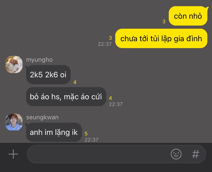Tap unread count 5 beside seungkwan's message
212x172 pixels.
tap(86, 134)
